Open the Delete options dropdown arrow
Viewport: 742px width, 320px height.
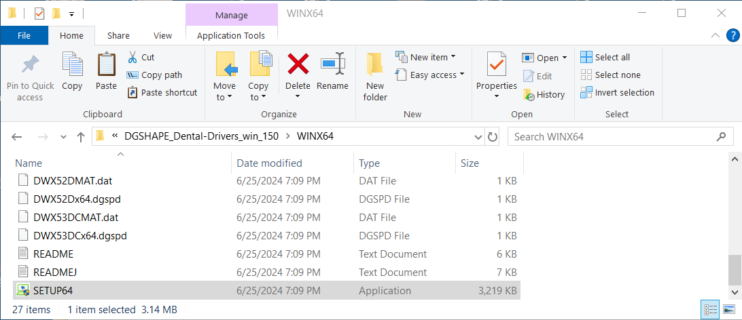tap(298, 96)
